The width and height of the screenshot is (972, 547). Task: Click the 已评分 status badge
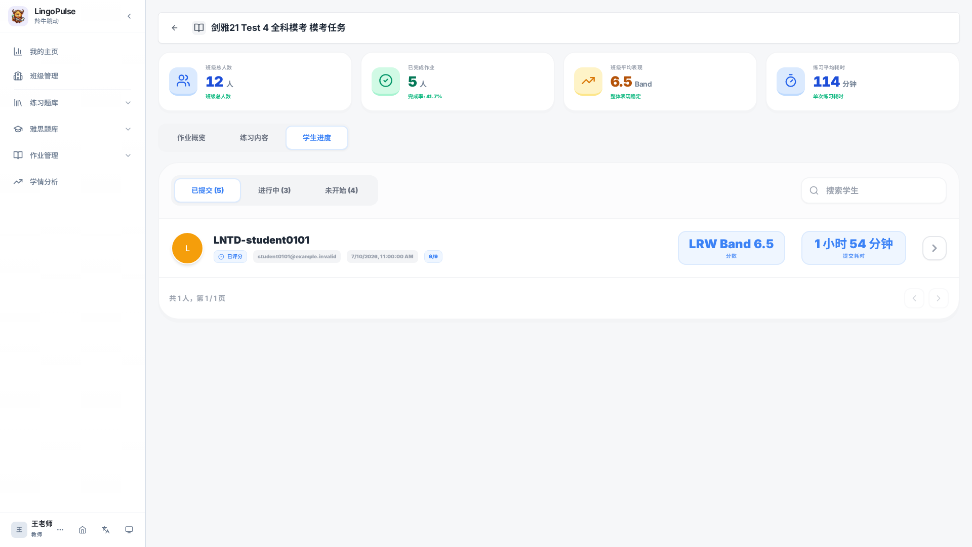click(230, 257)
